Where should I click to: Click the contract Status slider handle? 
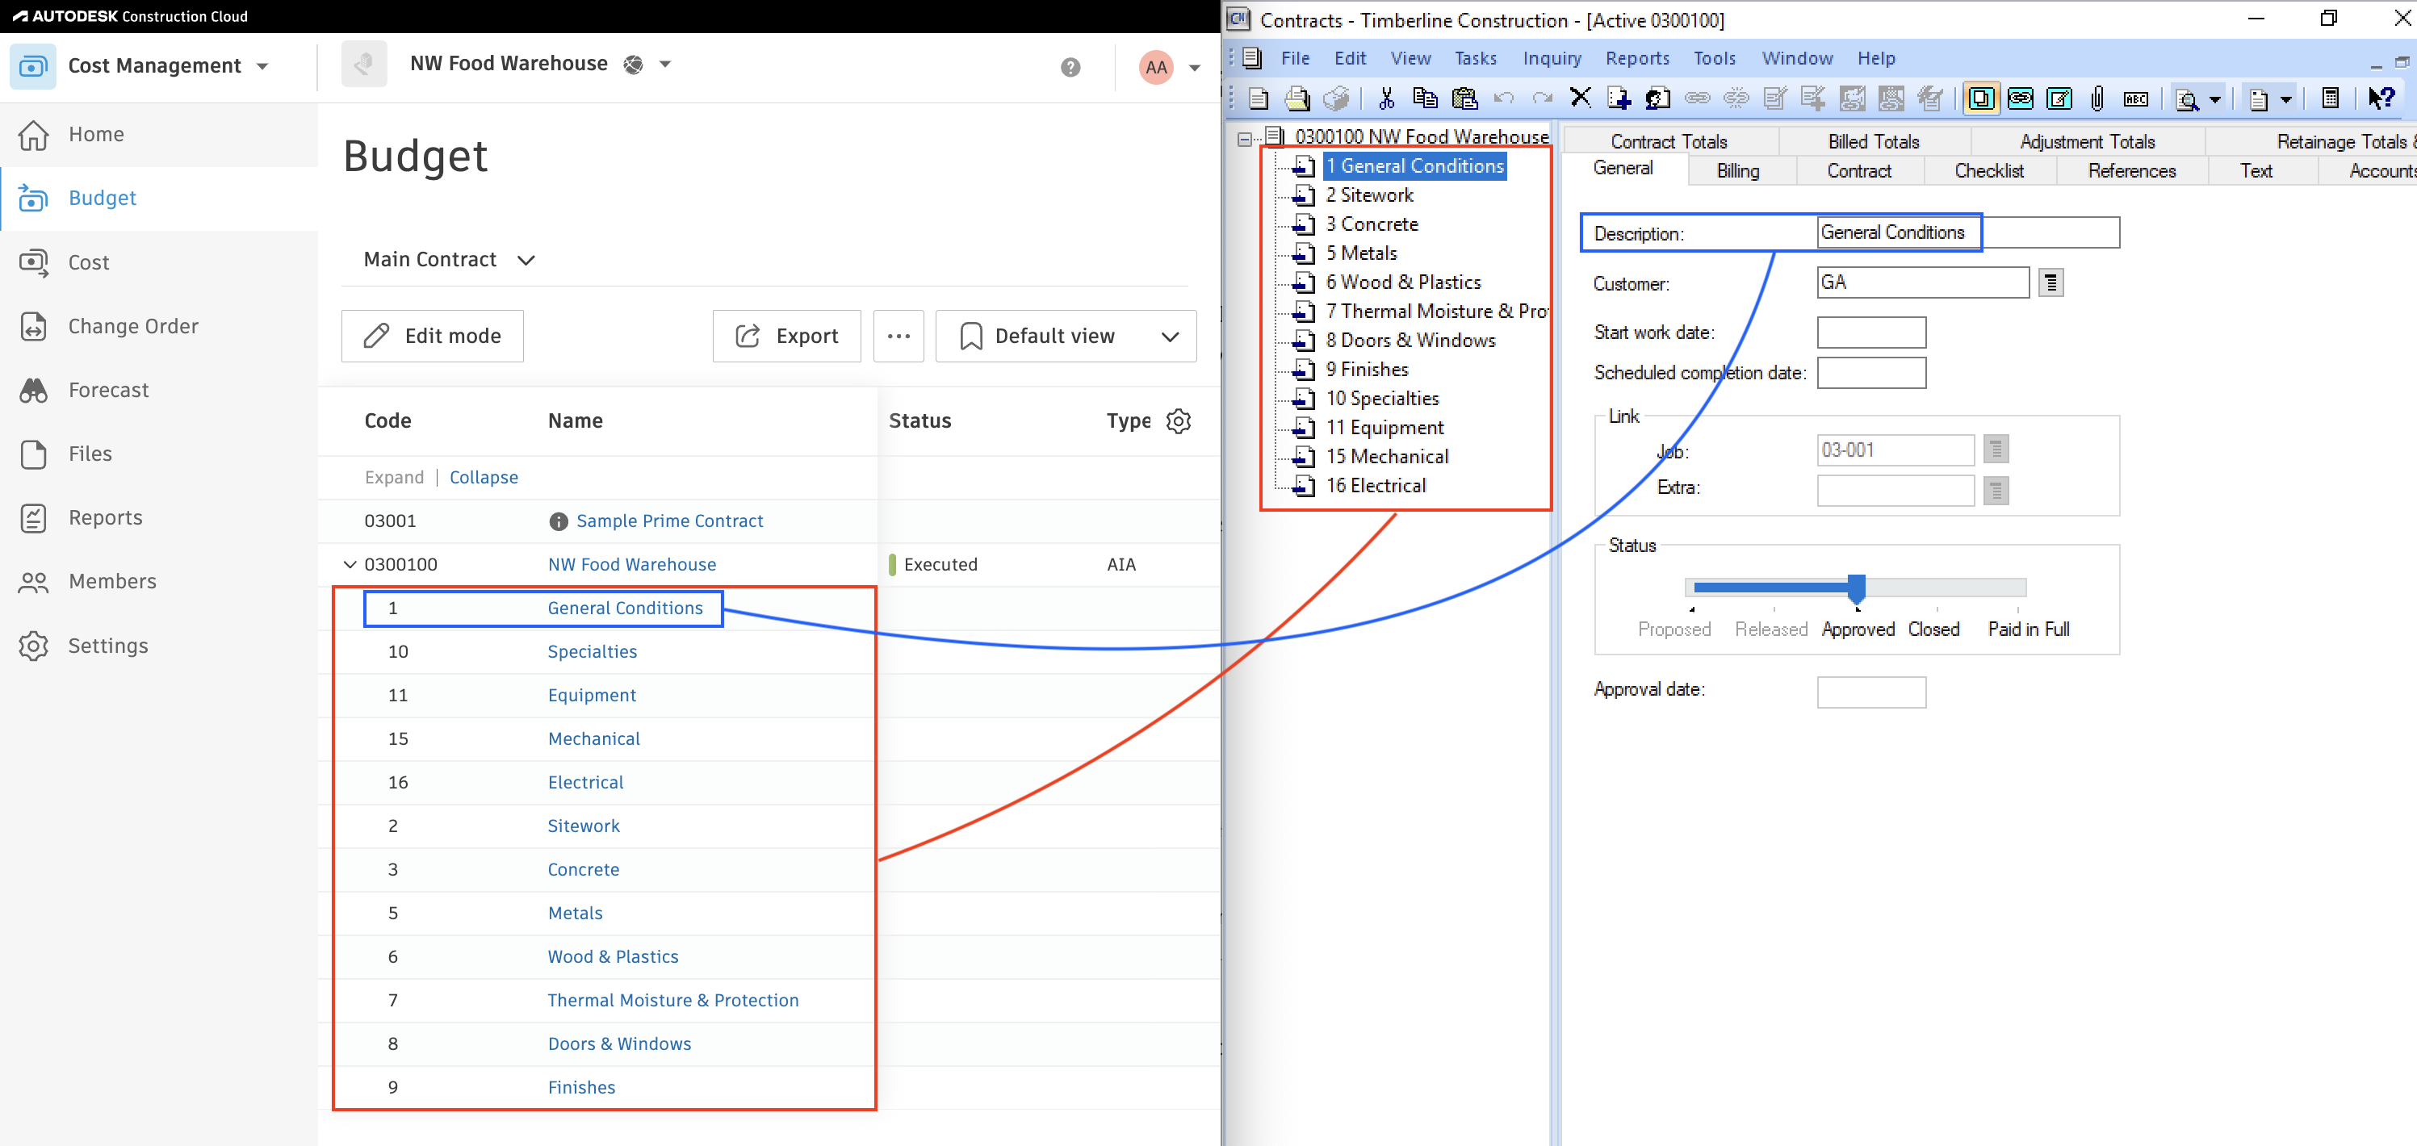1856,588
